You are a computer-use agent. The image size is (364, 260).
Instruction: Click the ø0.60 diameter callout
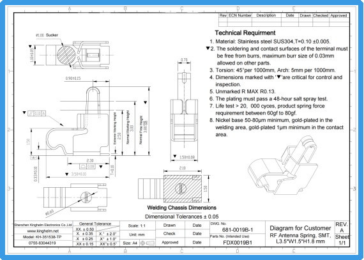(x=49, y=213)
